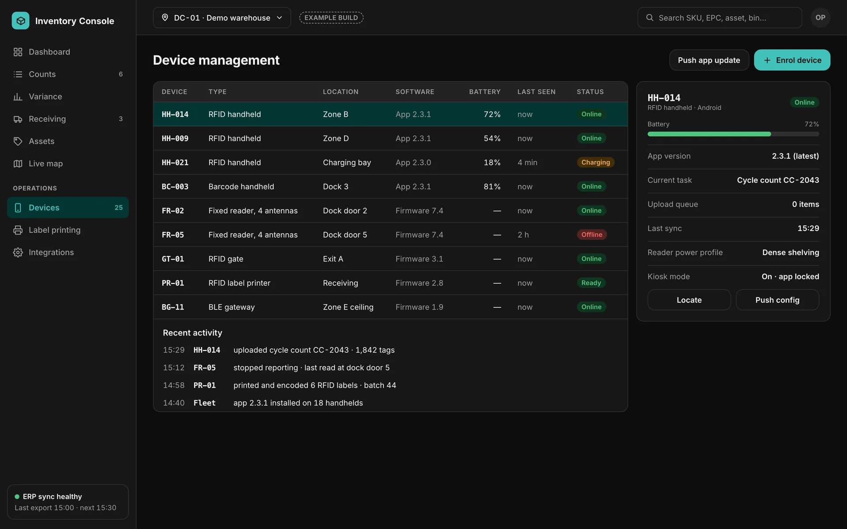Select the HH-021 Charging bay row

[x=390, y=163]
